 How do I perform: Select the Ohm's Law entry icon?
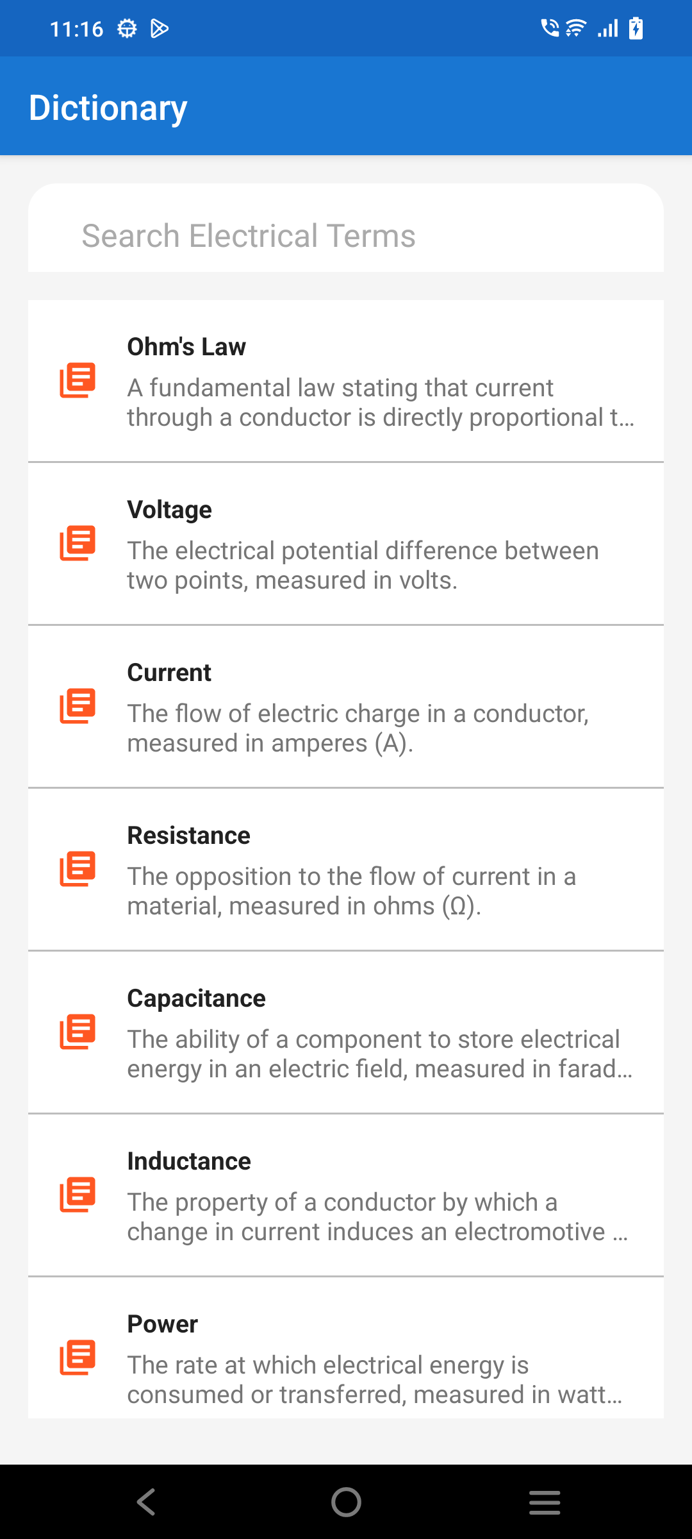[x=78, y=380]
